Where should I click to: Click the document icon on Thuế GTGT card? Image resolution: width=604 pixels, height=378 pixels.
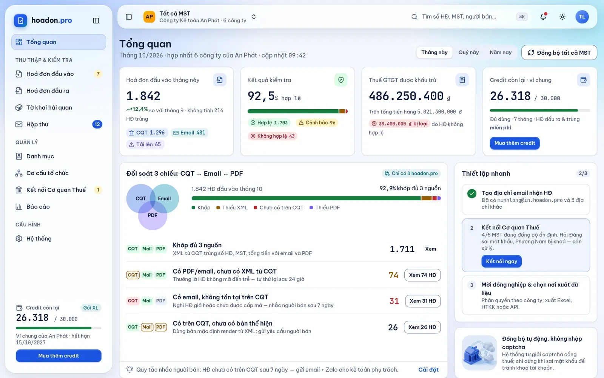pyautogui.click(x=462, y=80)
